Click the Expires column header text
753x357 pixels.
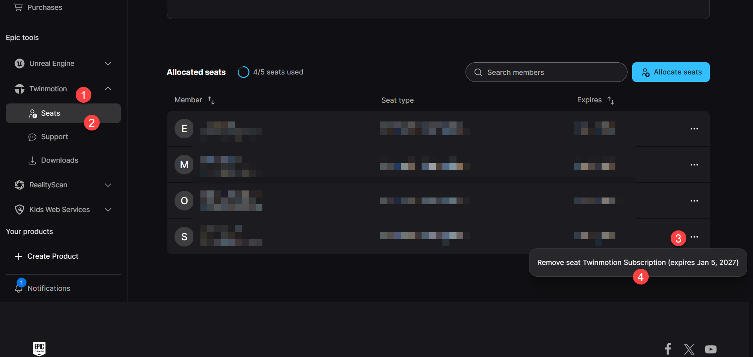pos(589,100)
